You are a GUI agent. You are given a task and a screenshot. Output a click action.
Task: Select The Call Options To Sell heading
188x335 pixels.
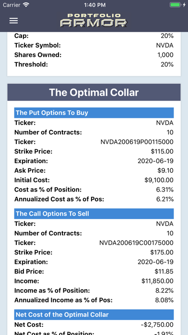[x=94, y=214]
